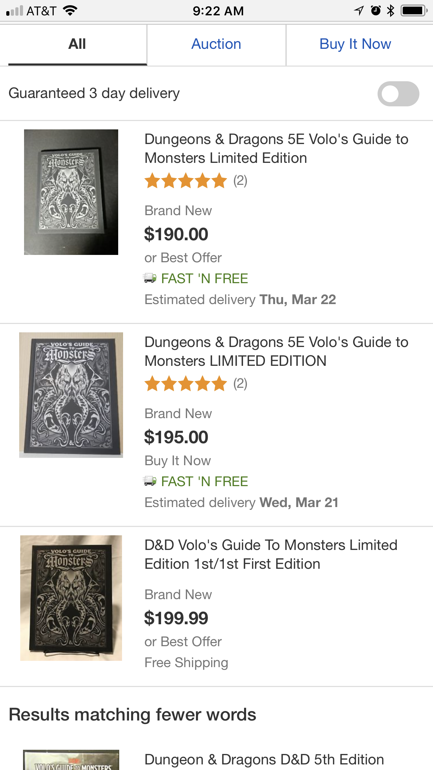The height and width of the screenshot is (770, 433).
Task: Switch to the Auction tab
Action: [216, 44]
